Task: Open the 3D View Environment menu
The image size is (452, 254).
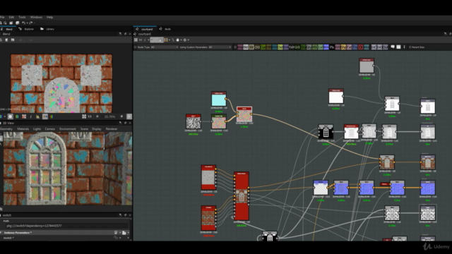Action: click(68, 129)
